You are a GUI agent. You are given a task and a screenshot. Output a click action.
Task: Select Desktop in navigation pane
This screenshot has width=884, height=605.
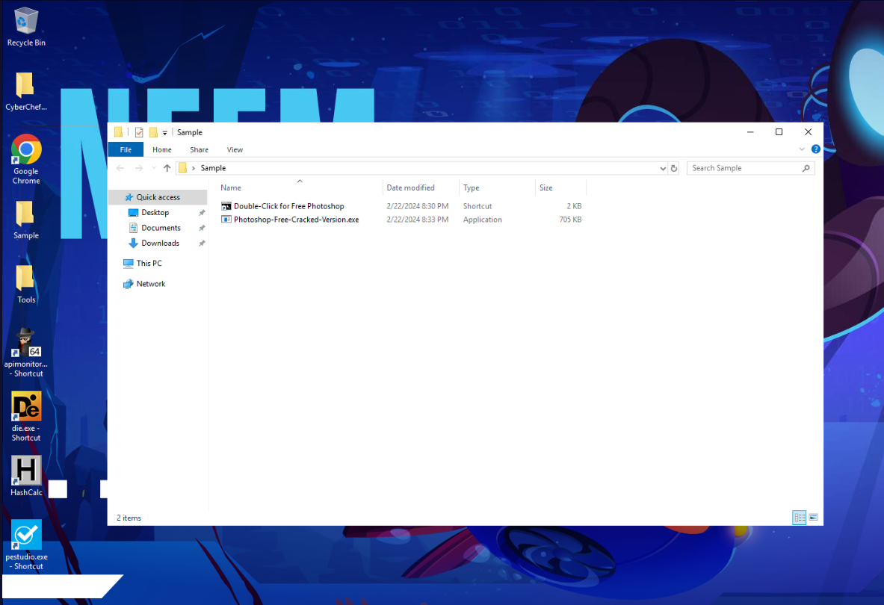coord(155,212)
